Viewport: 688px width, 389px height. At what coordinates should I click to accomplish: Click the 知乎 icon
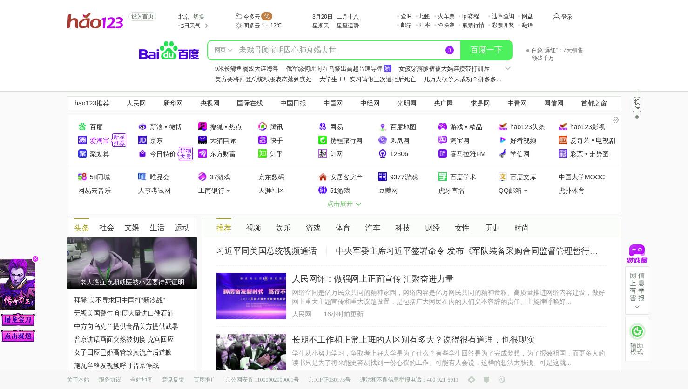[263, 153]
